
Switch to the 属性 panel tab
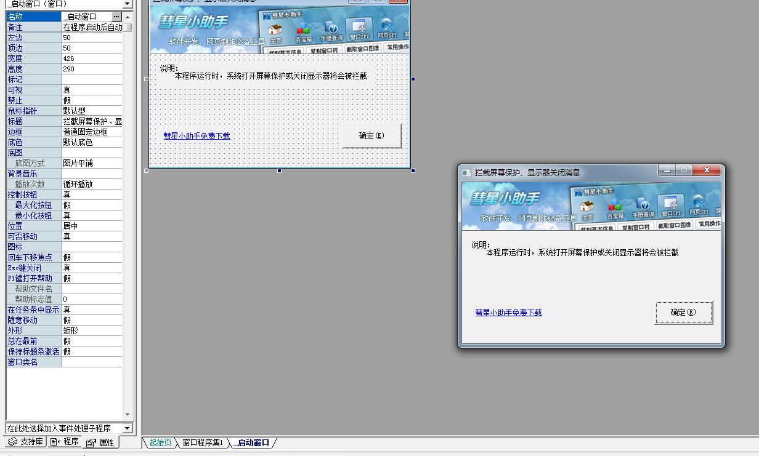pos(100,442)
